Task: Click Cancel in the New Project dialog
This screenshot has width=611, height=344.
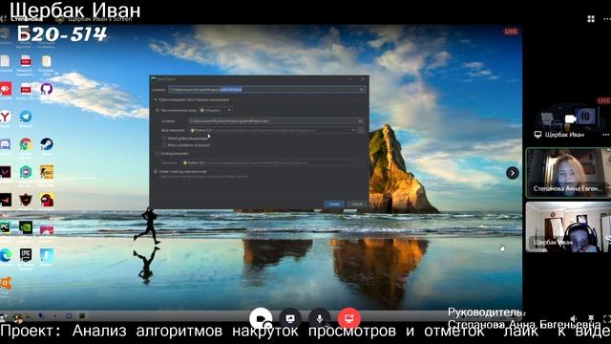Action: pos(357,204)
